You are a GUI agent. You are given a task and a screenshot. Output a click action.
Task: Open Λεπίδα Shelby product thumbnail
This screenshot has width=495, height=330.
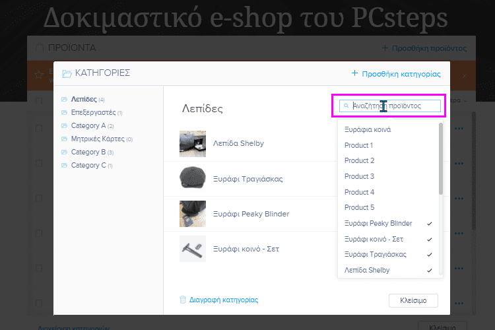193,144
